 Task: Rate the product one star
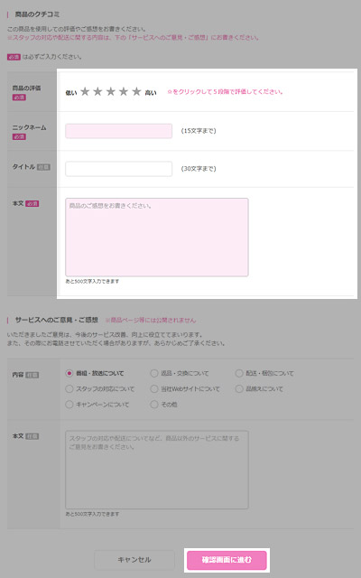click(x=85, y=91)
